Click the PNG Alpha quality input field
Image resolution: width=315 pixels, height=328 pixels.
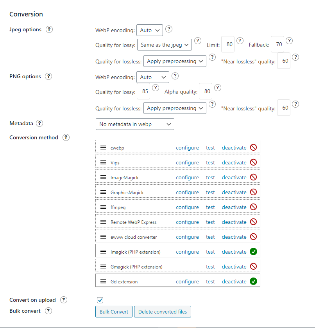click(206, 92)
